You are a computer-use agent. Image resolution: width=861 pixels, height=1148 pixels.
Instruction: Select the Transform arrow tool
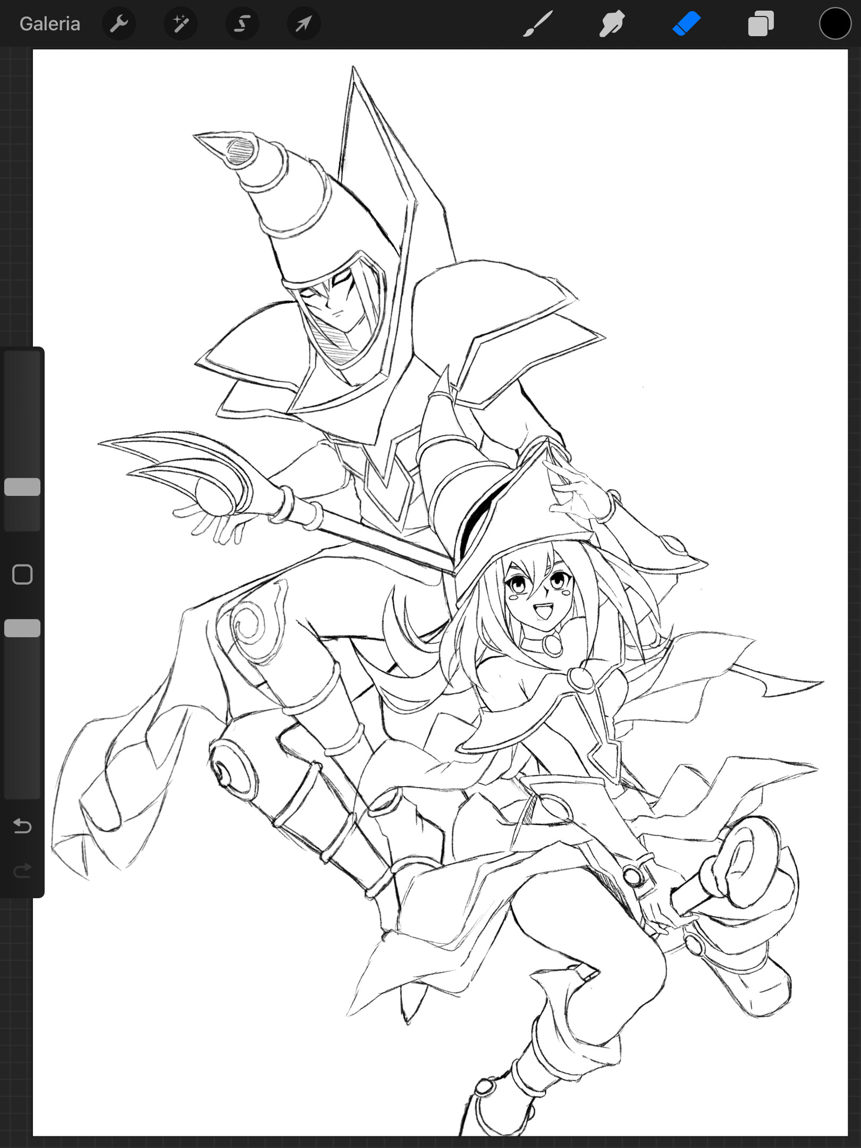click(303, 23)
